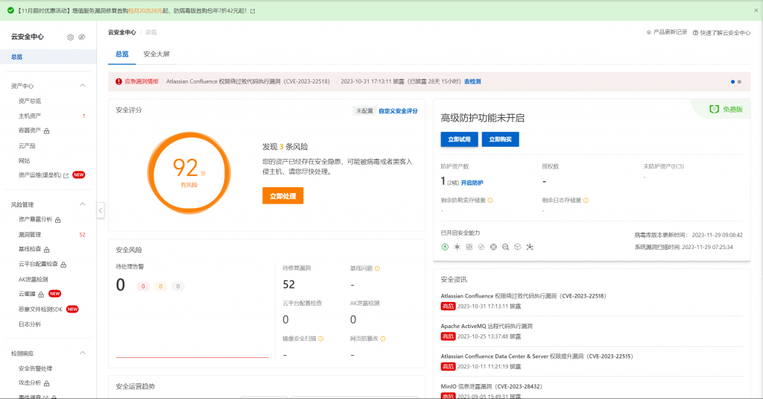
Task: Open settings gear beside 云安全中心 title
Action: [x=71, y=37]
